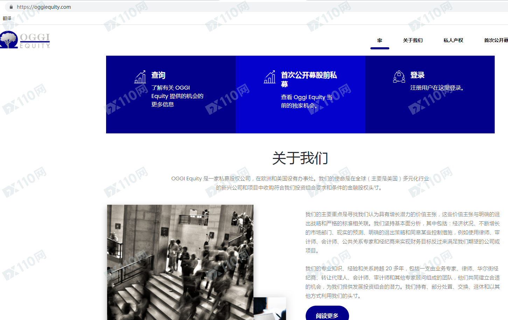The height and width of the screenshot is (320, 508).
Task: Click the padlock icon beside the URL
Action: point(11,7)
